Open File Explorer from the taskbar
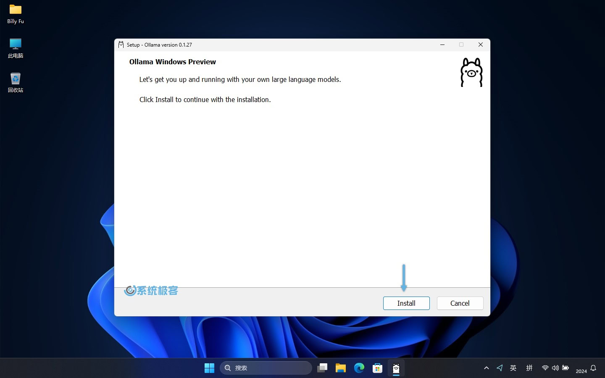The width and height of the screenshot is (605, 378). (x=341, y=368)
